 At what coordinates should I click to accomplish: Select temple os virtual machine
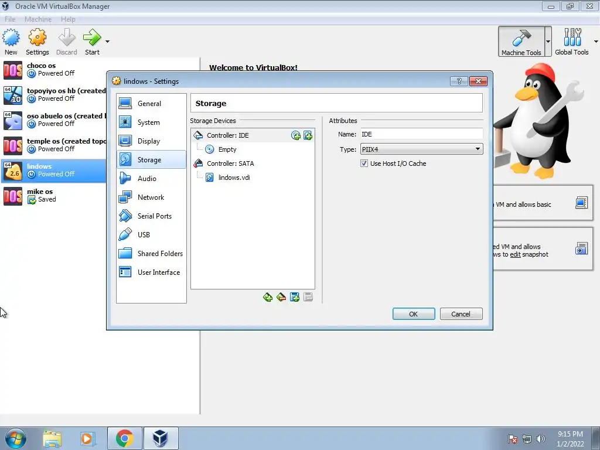tap(53, 145)
